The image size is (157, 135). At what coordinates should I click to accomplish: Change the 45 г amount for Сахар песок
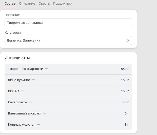(126, 102)
